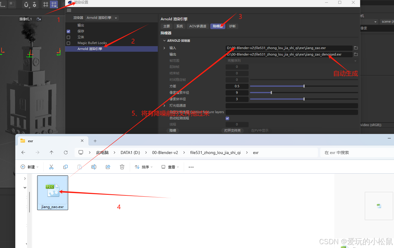394x248 pixels.
Task: Expand the top collapsed tree arrow in Explorer sidebar
Action: (25, 178)
